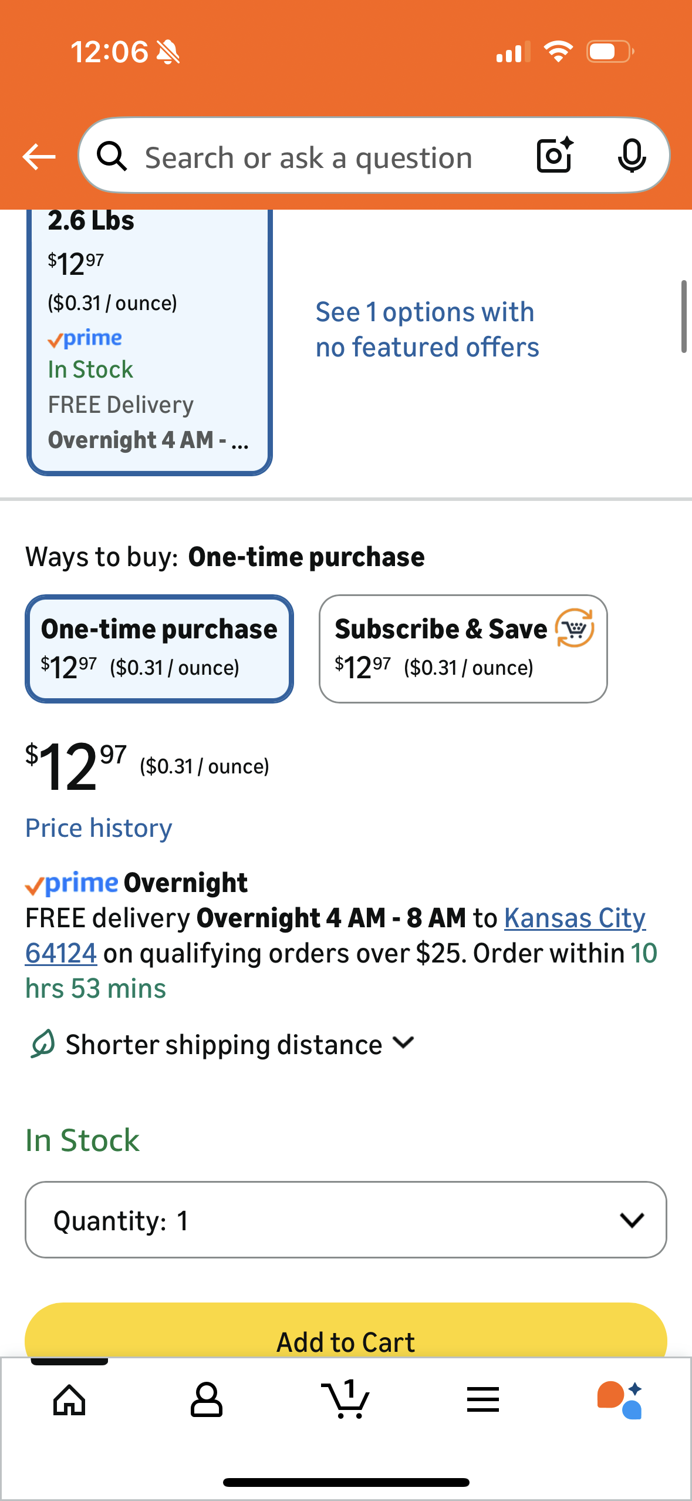Go to the Home tab icon

click(x=69, y=1400)
